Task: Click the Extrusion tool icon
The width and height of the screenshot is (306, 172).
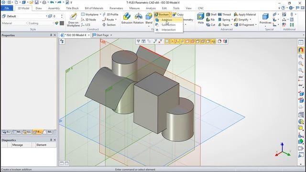Action: [127, 17]
